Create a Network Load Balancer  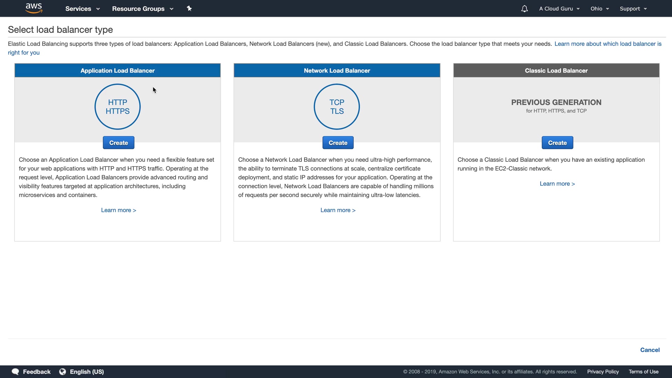tap(338, 143)
